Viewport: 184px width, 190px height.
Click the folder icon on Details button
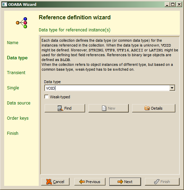[147, 108]
